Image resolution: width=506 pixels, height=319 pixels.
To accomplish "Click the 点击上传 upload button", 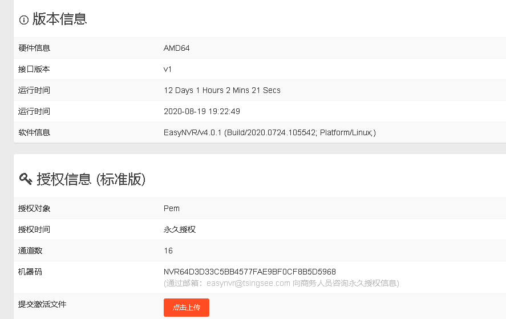I will coord(186,308).
